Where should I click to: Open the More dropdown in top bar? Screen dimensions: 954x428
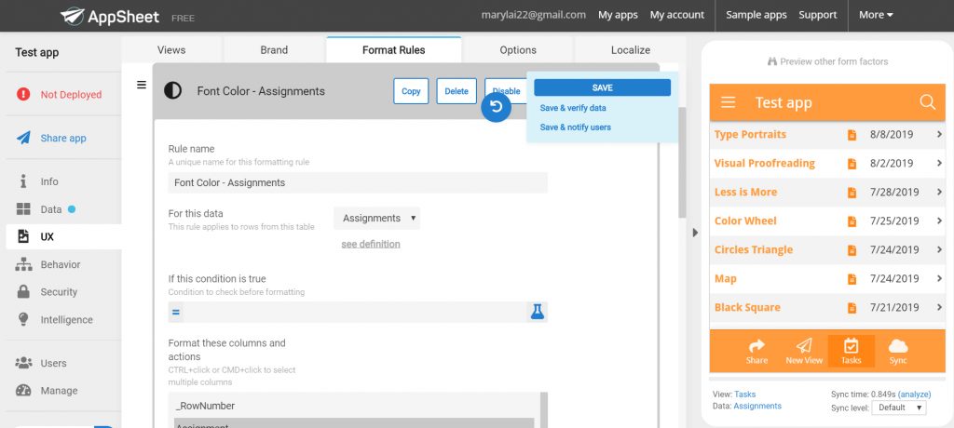(876, 15)
